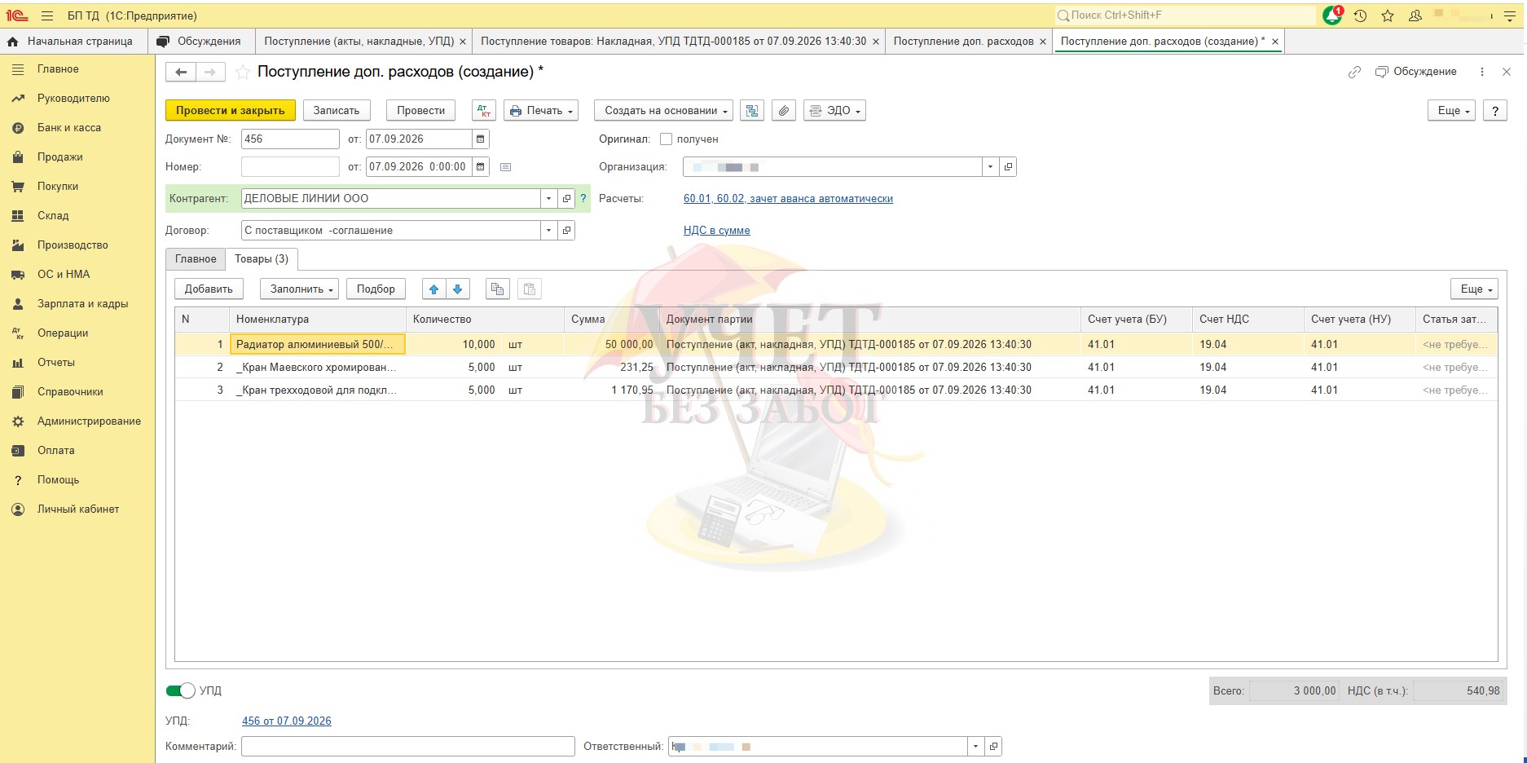This screenshot has width=1527, height=763.
Task: Open the НДС в сумме link
Action: 717,231
